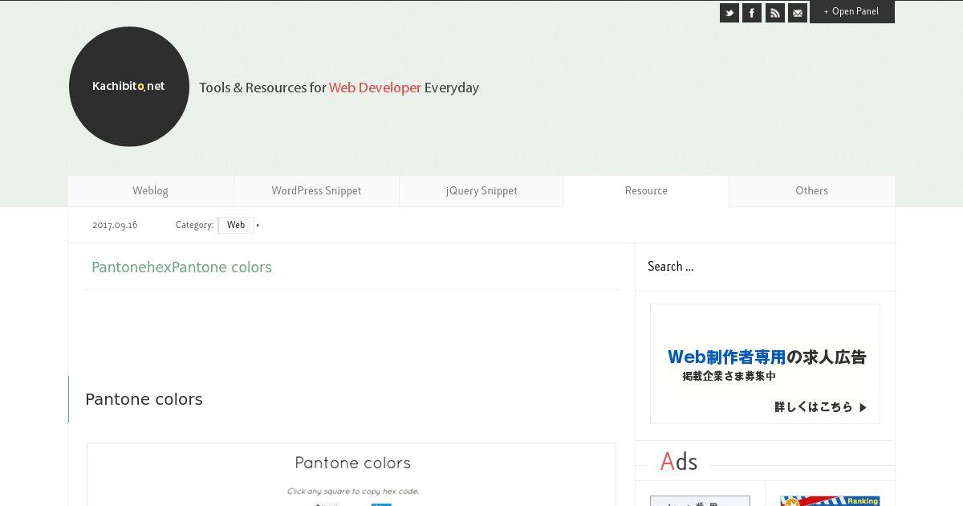Open the RSS feed icon

click(775, 13)
